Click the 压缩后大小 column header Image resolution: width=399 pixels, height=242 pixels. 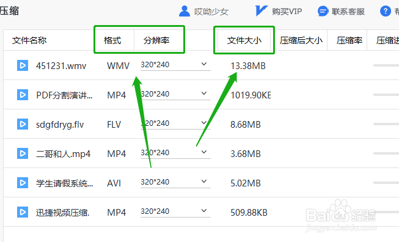point(301,40)
